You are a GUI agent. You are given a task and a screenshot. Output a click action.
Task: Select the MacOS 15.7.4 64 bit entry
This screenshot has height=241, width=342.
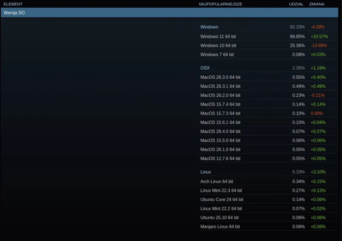(x=220, y=104)
